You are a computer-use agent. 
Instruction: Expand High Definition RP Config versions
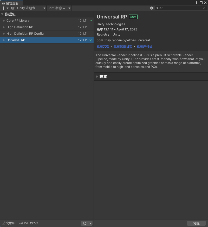[4, 34]
